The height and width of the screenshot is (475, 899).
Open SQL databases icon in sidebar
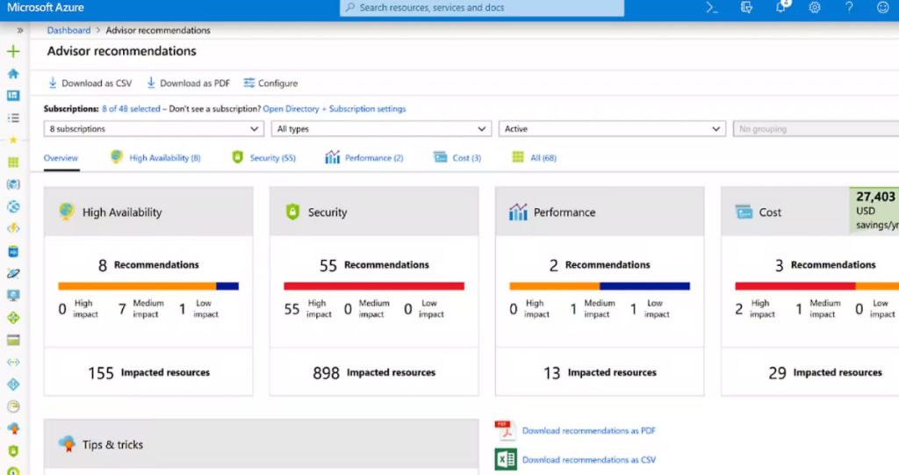(x=13, y=251)
